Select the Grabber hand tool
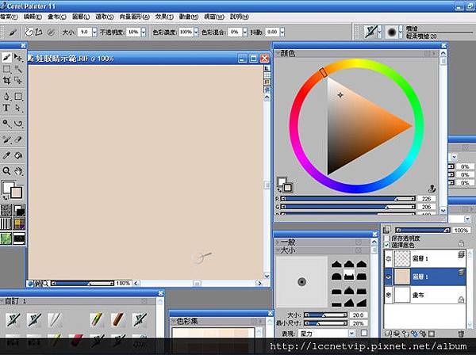 [18, 171]
